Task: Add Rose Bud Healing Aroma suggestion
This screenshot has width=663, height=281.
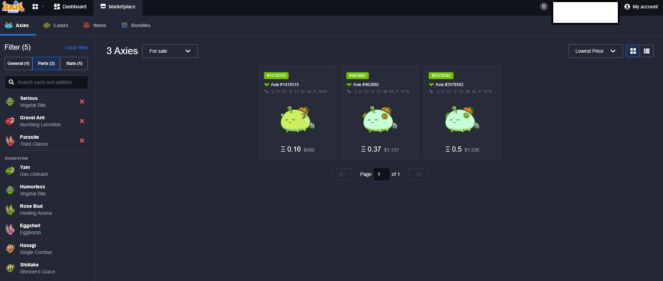Action: pos(46,210)
